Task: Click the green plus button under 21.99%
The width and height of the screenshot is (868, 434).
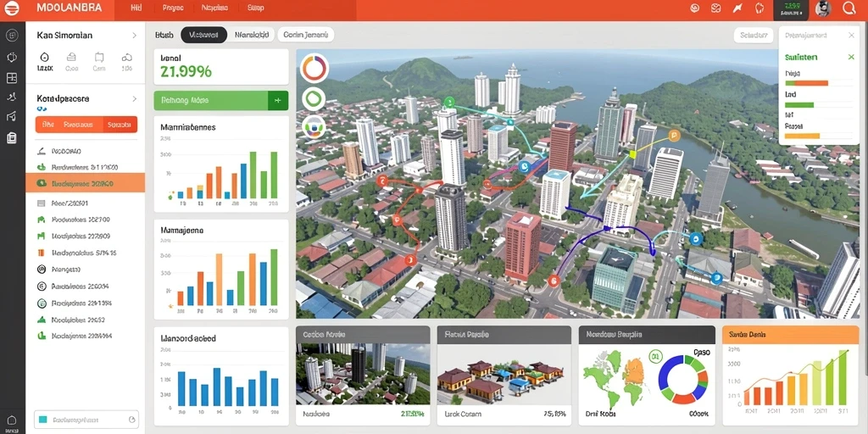Action: click(x=278, y=100)
